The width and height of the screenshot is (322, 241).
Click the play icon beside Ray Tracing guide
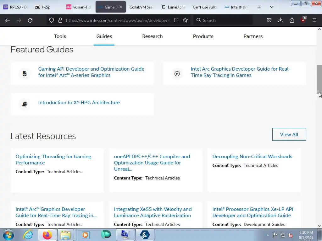point(177,74)
